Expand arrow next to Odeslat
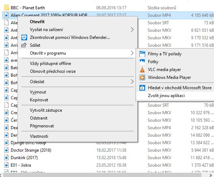 [132, 82]
